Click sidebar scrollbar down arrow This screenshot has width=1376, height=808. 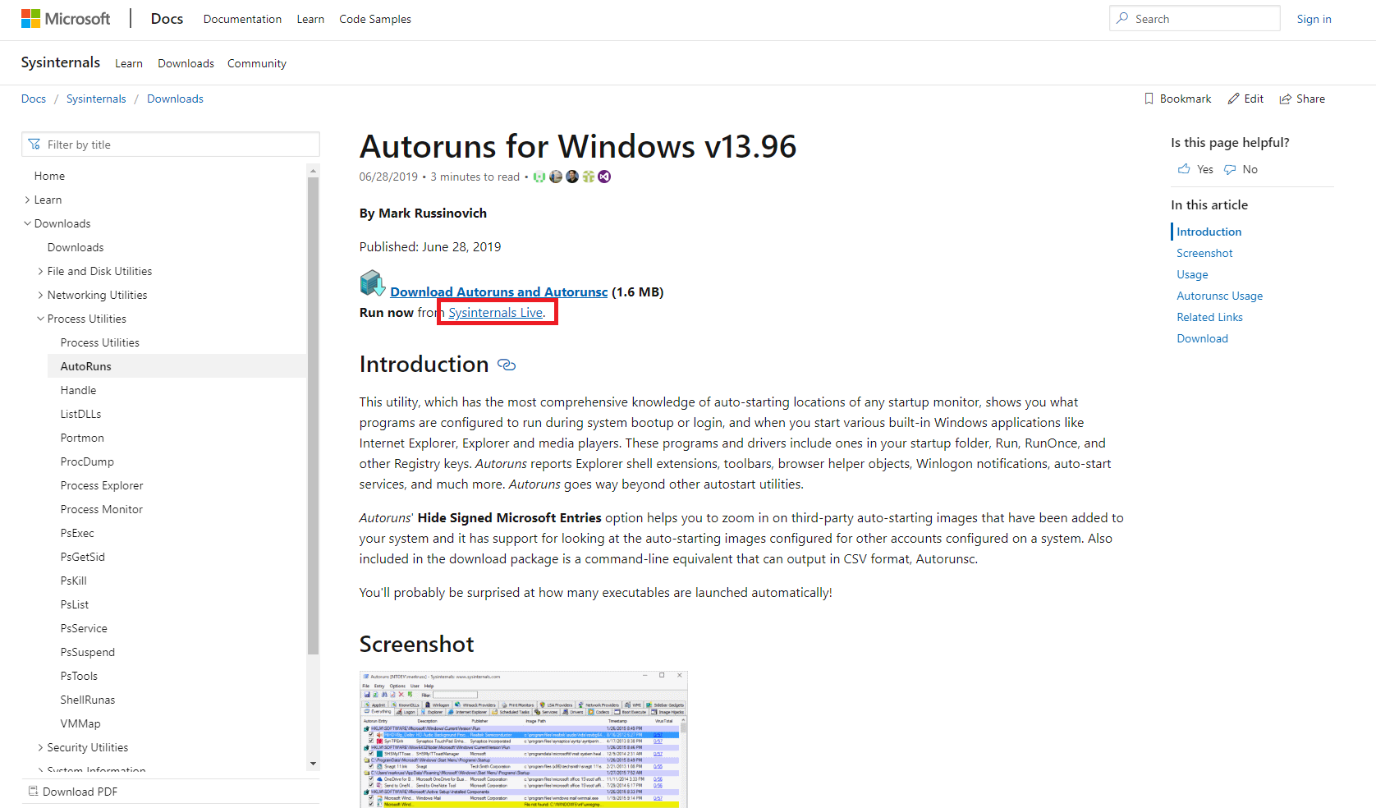[313, 764]
